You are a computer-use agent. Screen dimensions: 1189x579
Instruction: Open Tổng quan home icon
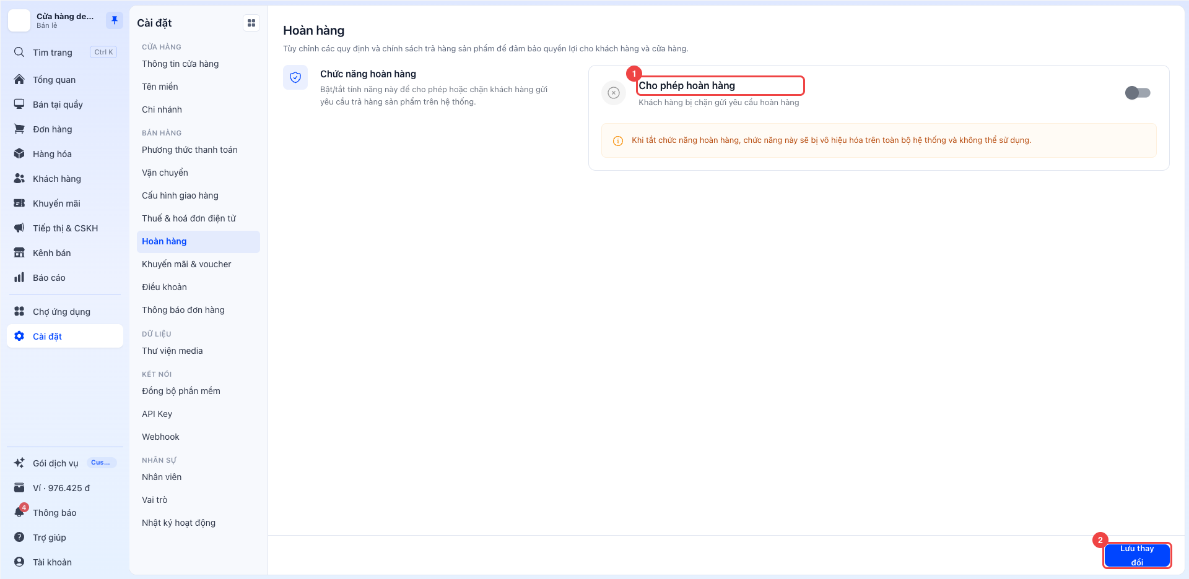pos(19,79)
